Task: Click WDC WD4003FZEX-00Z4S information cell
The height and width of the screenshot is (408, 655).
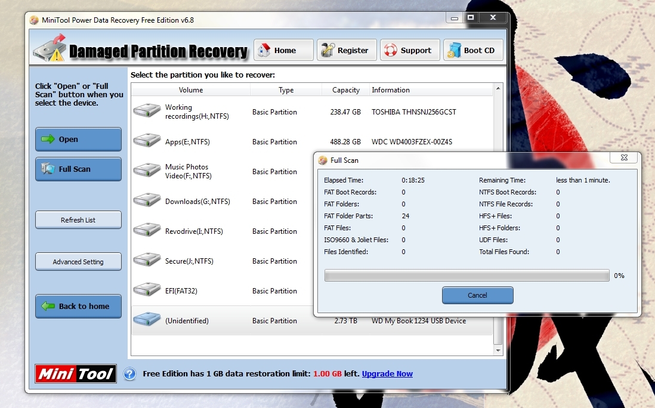Action: tap(412, 142)
